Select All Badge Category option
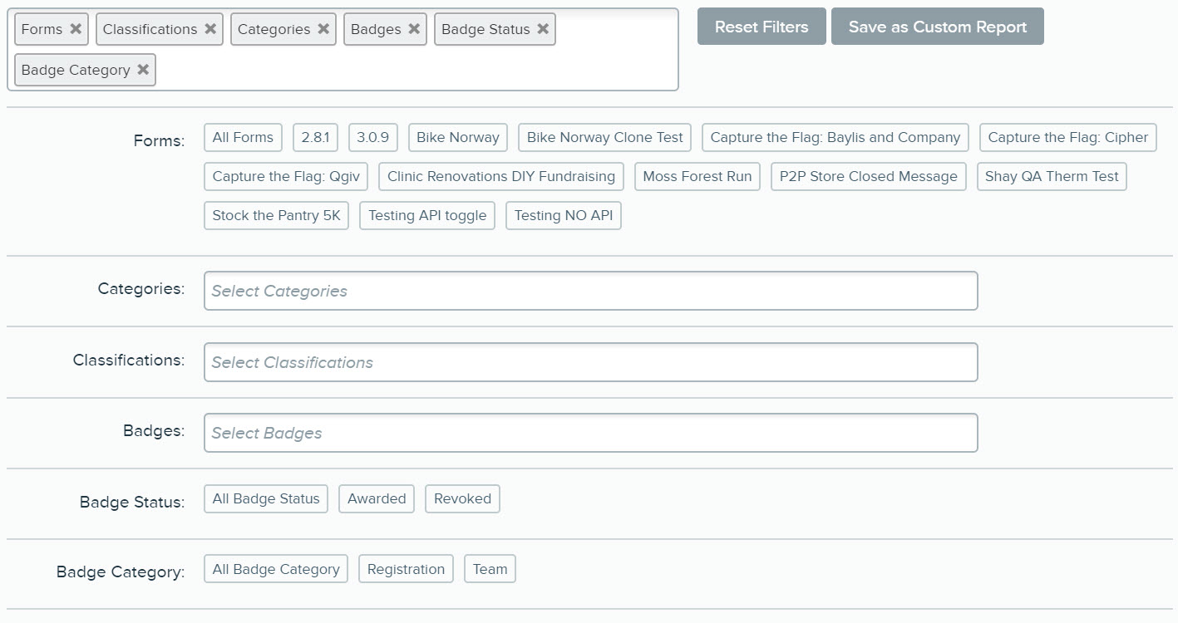The width and height of the screenshot is (1178, 623). [276, 569]
